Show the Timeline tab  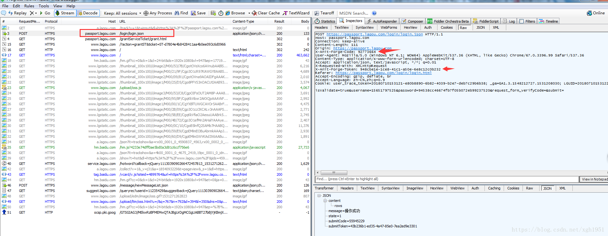coord(548,21)
